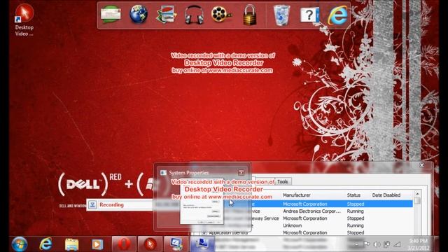Open the question mark help icon in the dock

[309, 15]
